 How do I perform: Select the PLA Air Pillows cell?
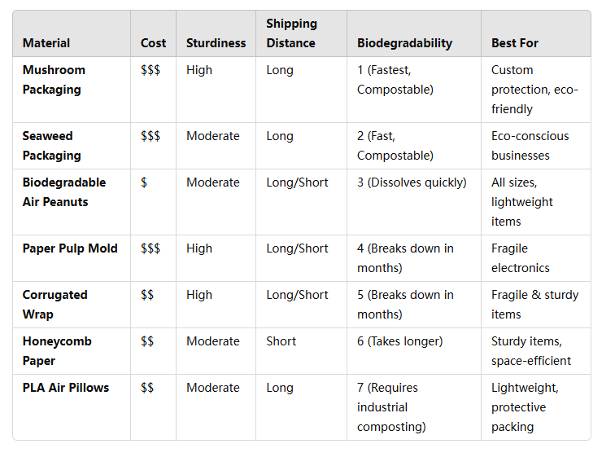pos(66,388)
